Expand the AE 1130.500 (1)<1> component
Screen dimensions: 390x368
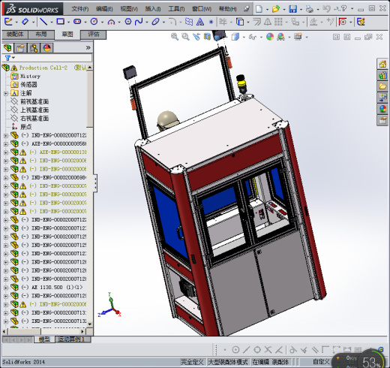(x=6, y=288)
